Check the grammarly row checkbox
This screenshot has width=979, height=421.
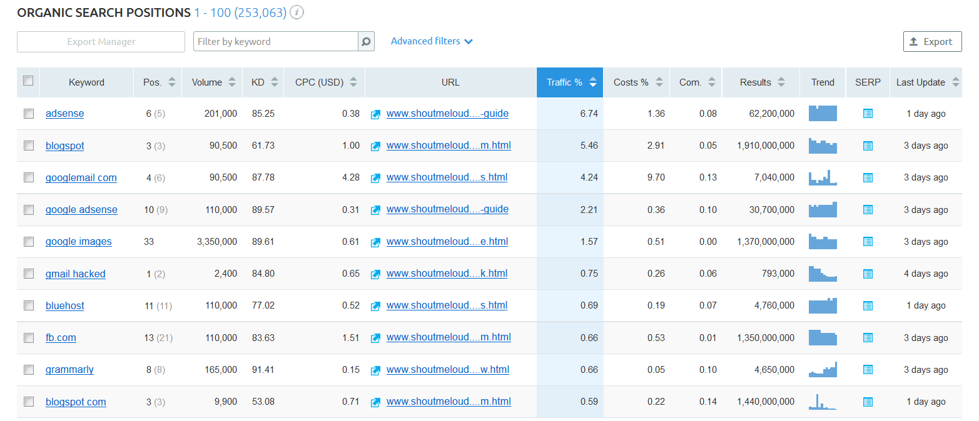point(29,370)
